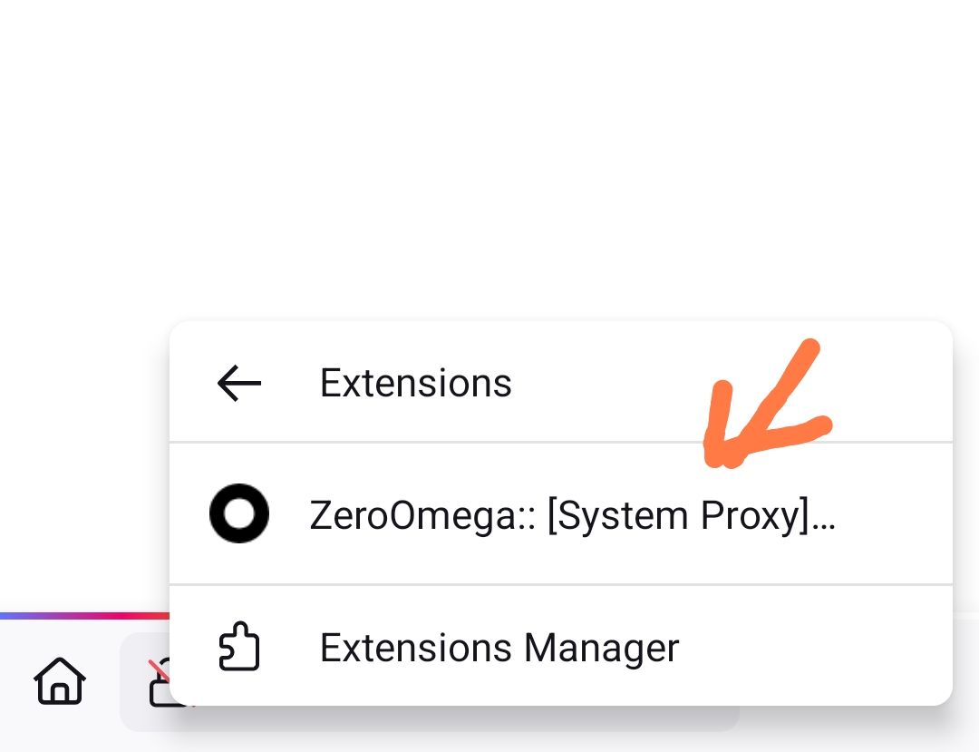Click the puzzle piece icon

click(x=239, y=648)
